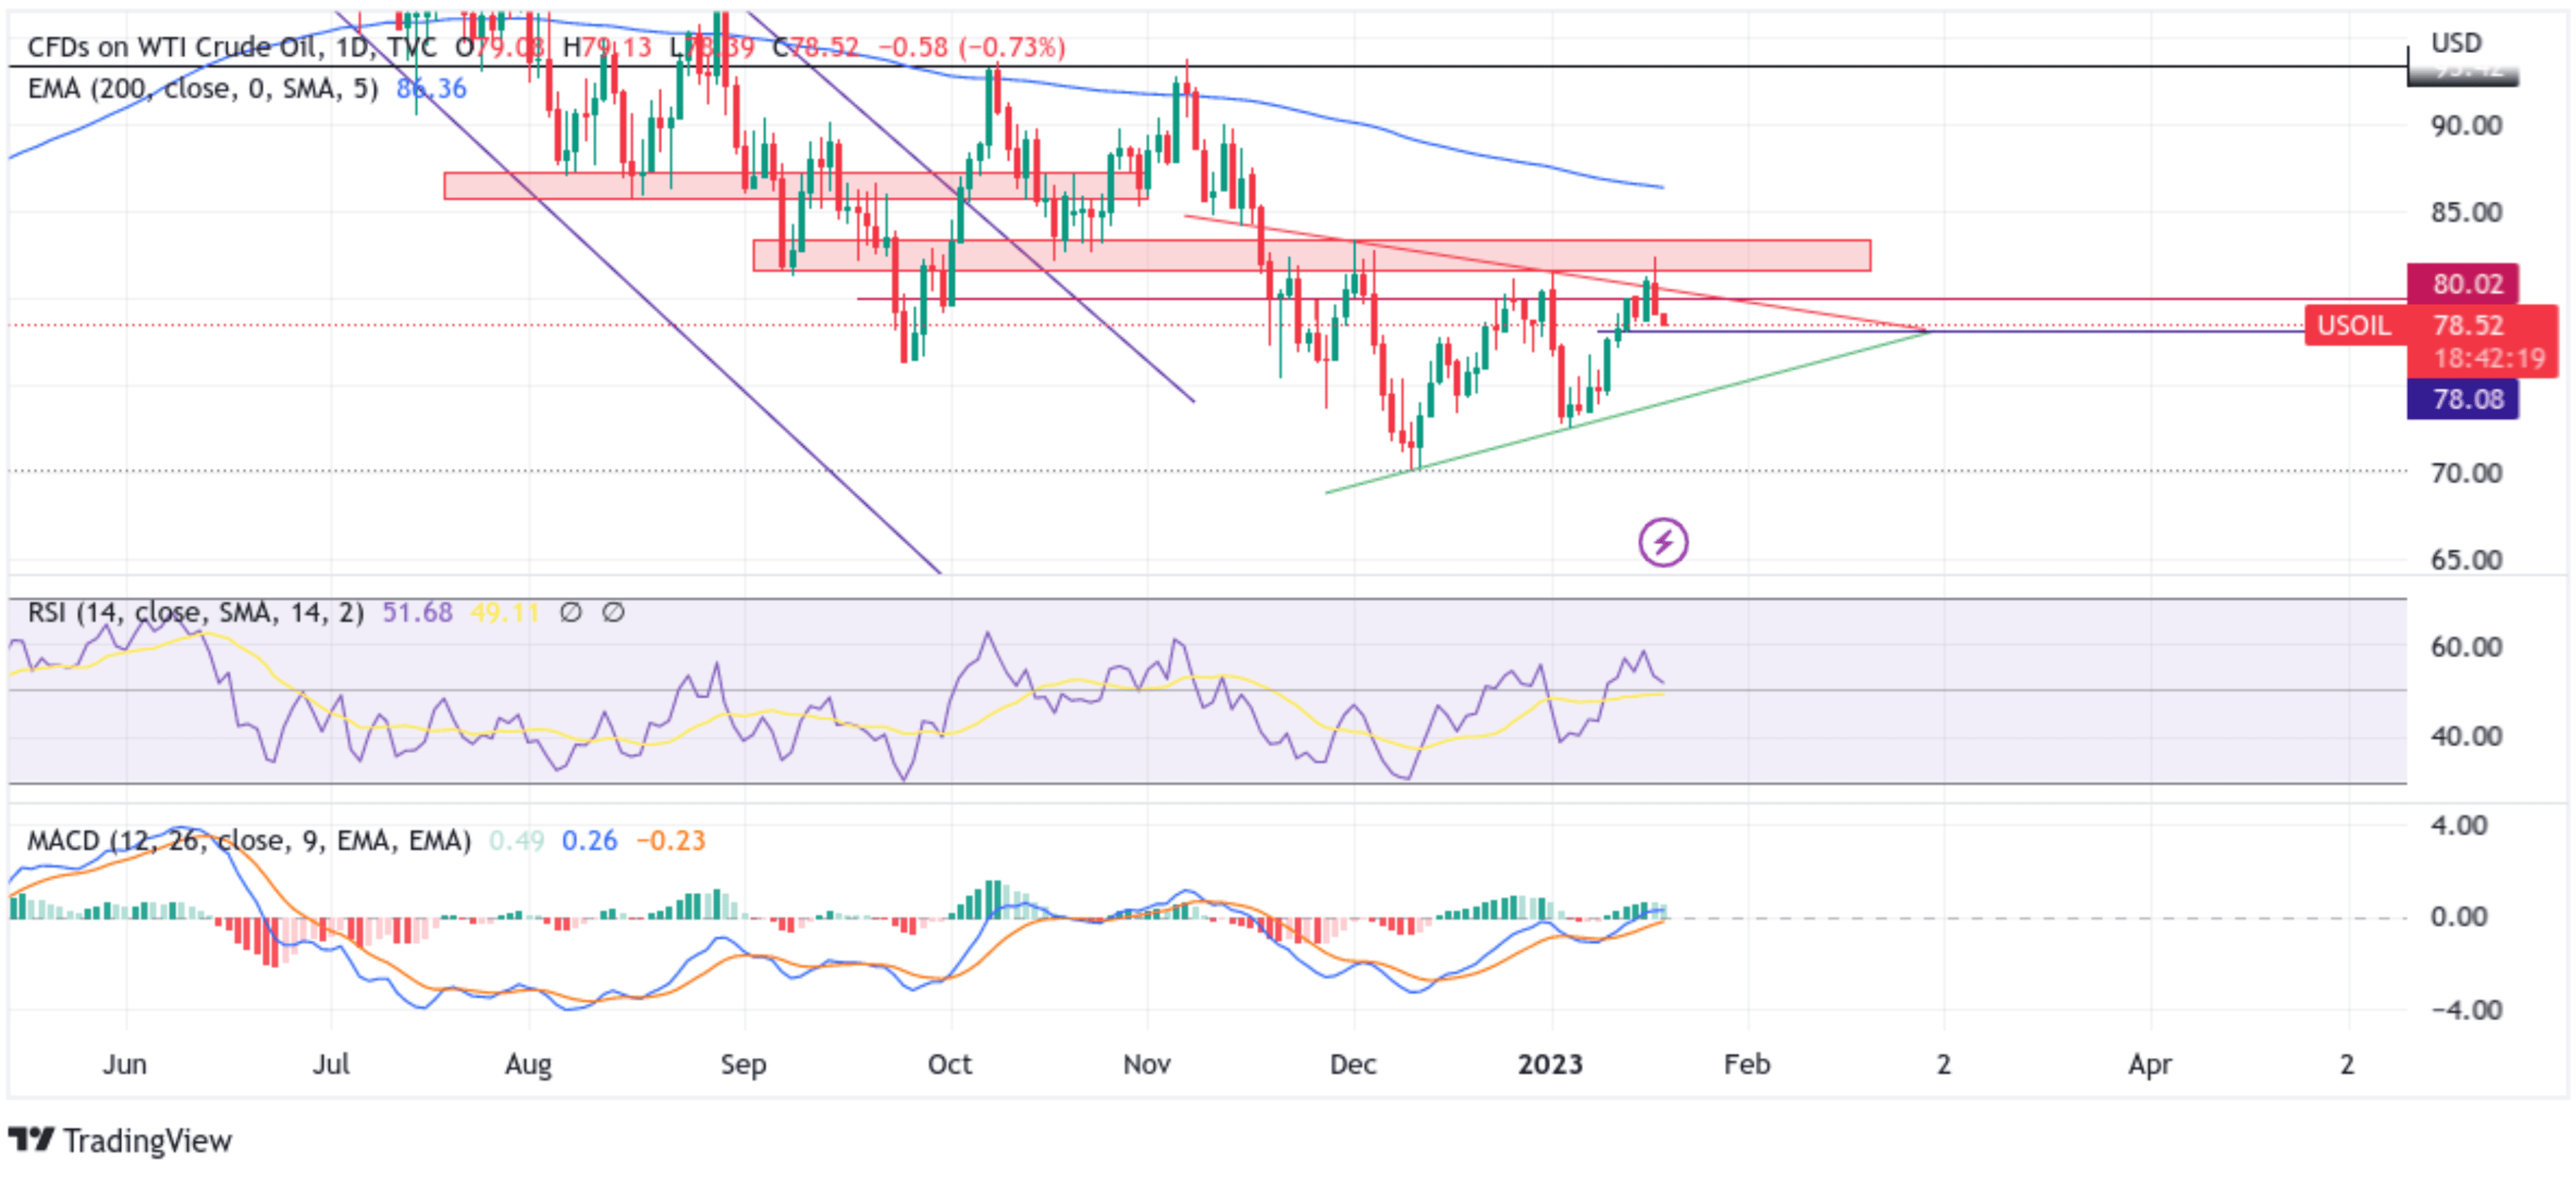Click MACD signal value -0.23
2576x1191 pixels.
(x=670, y=840)
